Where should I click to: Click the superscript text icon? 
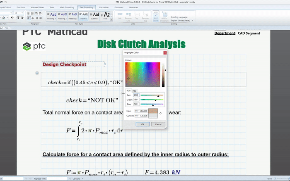pos(18,18)
